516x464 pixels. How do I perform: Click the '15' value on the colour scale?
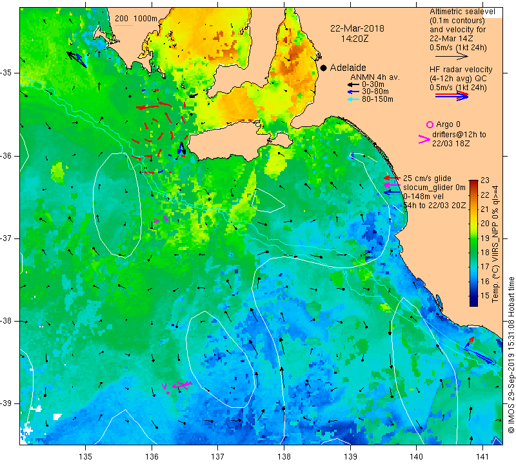pyautogui.click(x=485, y=296)
